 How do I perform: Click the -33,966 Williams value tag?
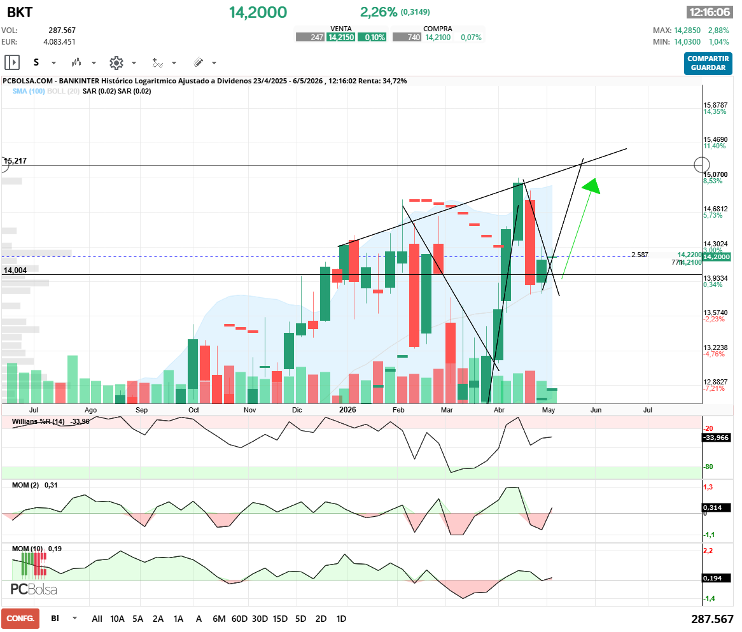716,437
